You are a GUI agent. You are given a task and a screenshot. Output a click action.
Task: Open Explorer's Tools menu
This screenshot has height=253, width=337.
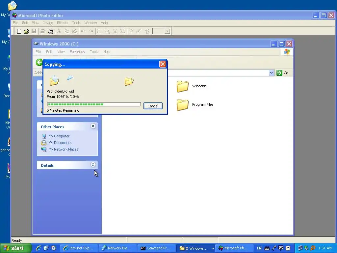coord(94,52)
